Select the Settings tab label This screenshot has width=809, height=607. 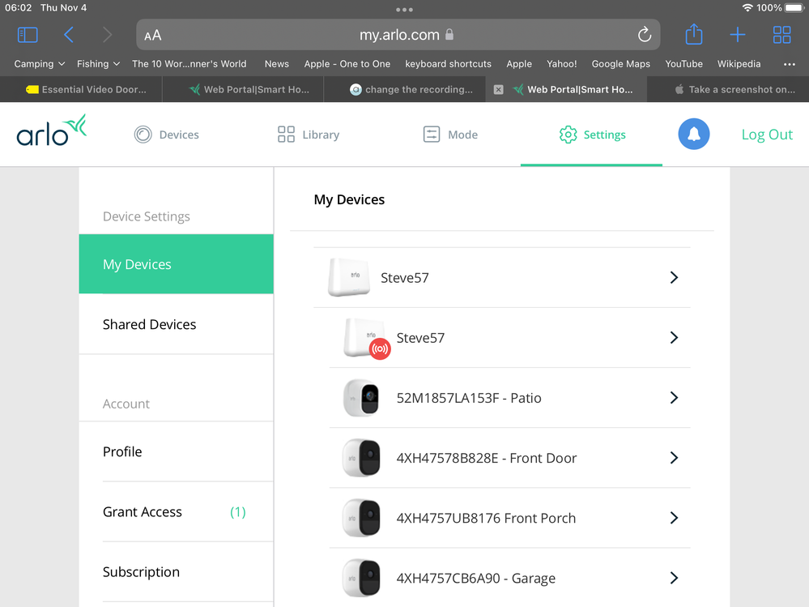pyautogui.click(x=604, y=135)
